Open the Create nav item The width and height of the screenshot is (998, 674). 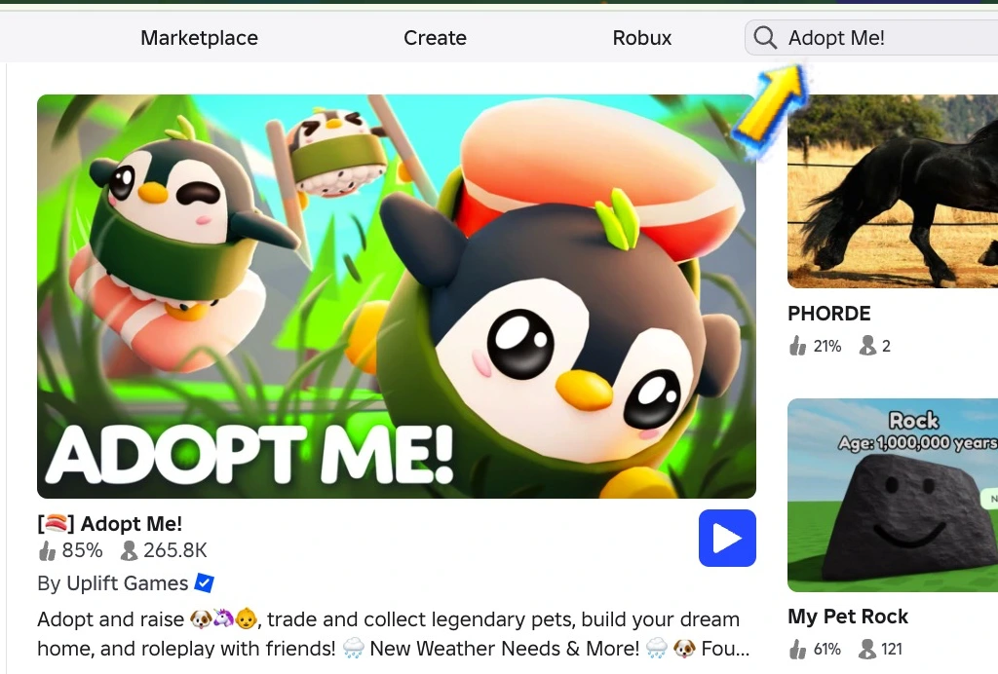click(435, 38)
